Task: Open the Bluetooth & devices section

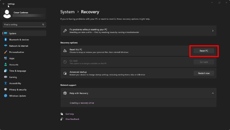Action: [x=24, y=40]
